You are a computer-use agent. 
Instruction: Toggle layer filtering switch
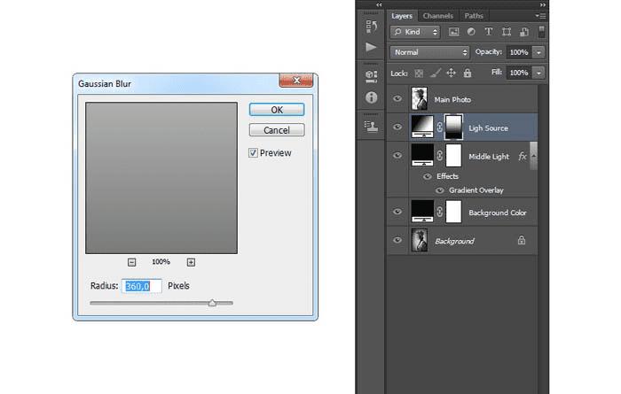(x=541, y=32)
